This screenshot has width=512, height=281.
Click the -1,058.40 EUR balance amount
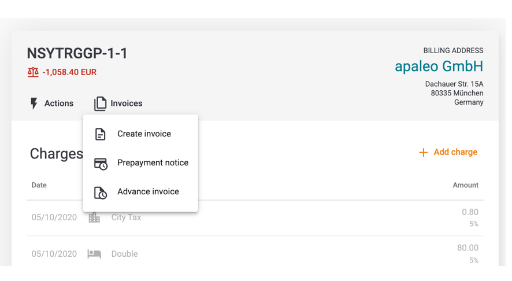[x=69, y=72]
